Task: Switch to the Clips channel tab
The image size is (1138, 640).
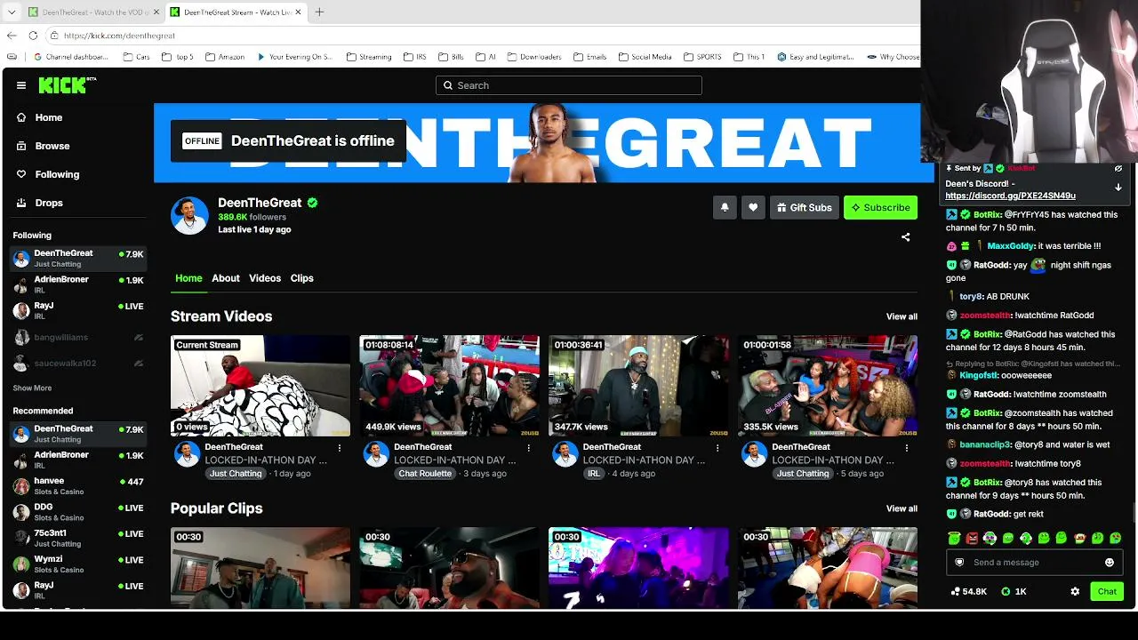Action: point(302,278)
